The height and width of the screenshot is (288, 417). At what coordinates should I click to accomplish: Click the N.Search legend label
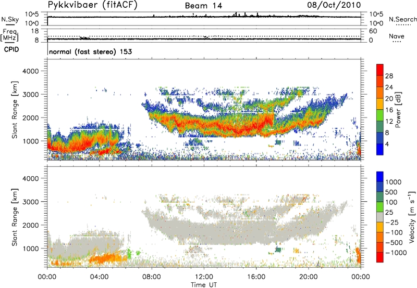point(402,19)
